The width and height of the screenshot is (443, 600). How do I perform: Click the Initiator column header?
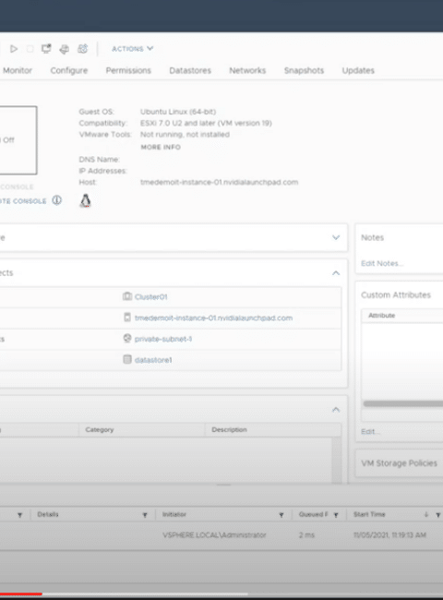(x=174, y=514)
